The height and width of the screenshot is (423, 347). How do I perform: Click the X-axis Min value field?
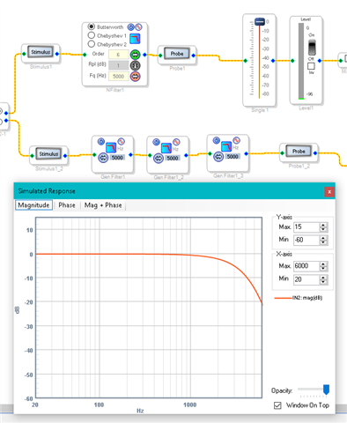[306, 279]
